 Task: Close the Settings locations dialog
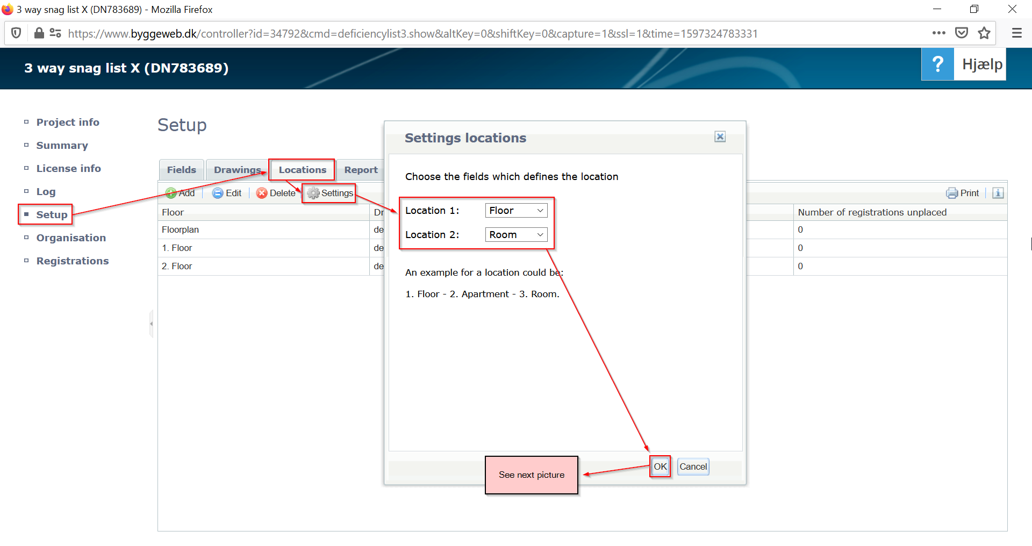point(720,136)
